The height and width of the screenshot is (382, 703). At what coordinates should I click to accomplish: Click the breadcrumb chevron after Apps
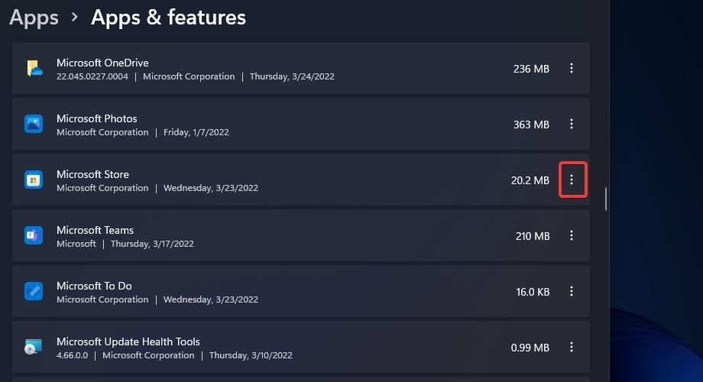click(x=75, y=18)
